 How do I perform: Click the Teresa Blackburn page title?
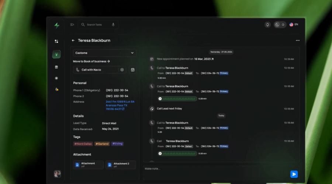point(94,40)
